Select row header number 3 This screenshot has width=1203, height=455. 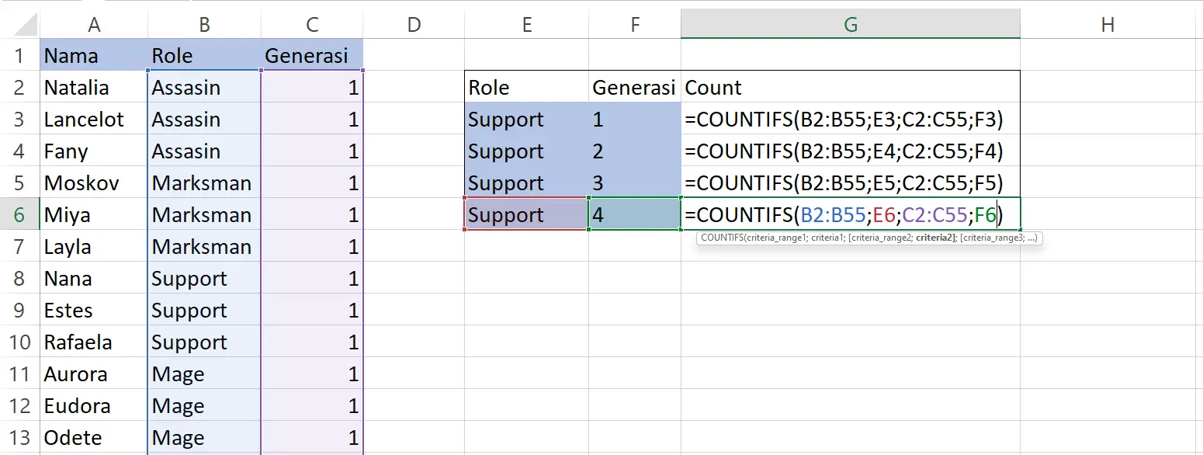(x=19, y=120)
